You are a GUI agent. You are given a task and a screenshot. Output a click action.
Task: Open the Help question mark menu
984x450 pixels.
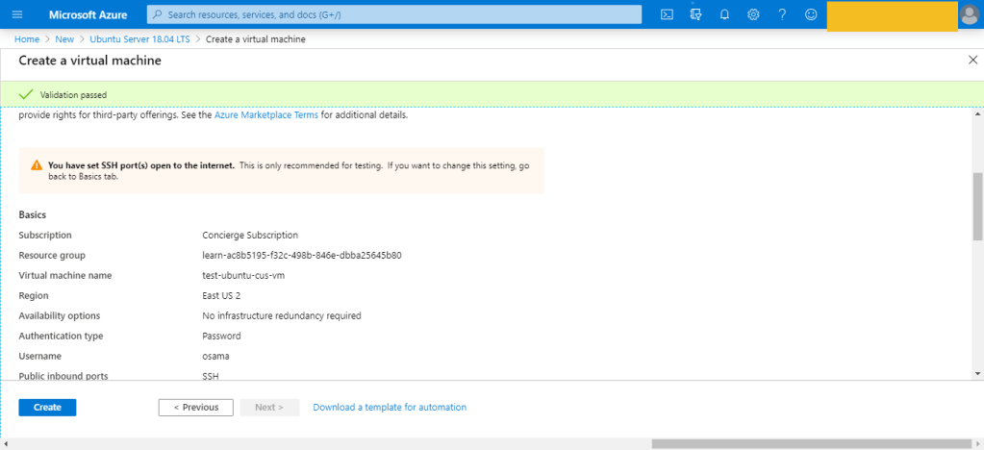point(782,14)
